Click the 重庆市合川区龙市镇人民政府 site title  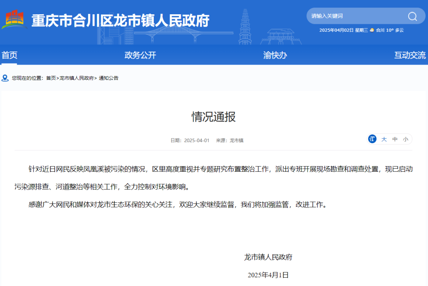coord(120,21)
